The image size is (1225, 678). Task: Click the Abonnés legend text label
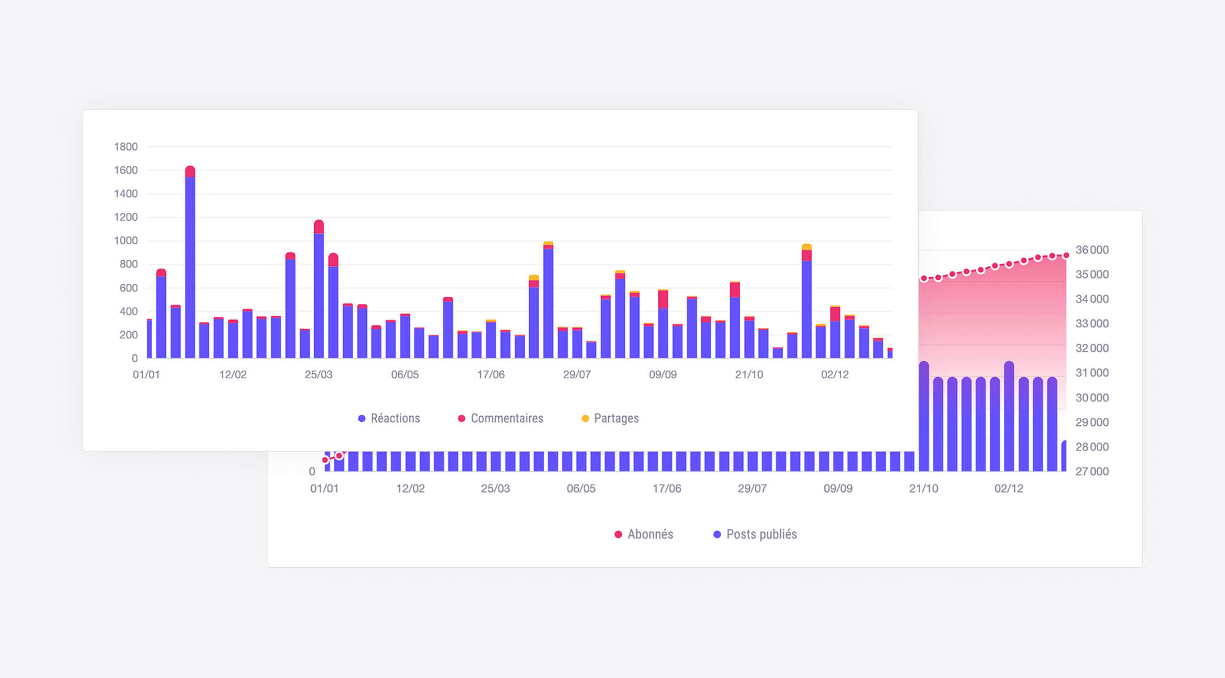point(650,534)
